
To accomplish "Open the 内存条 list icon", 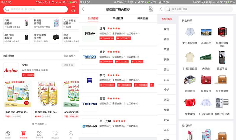I will (206, 57).
